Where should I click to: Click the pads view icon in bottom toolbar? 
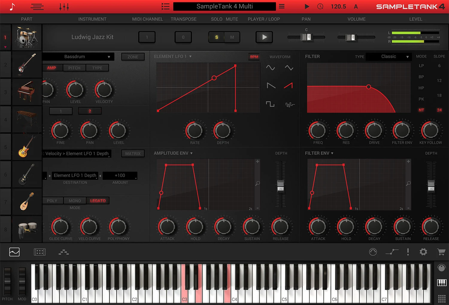[40, 252]
